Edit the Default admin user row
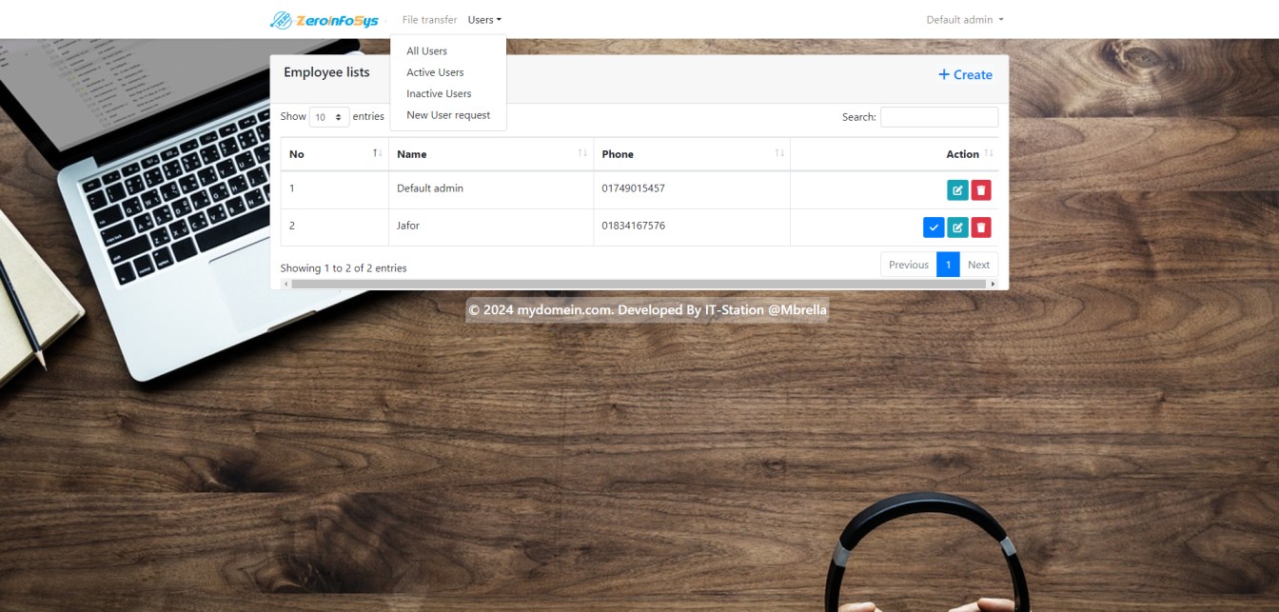Image resolution: width=1279 pixels, height=612 pixels. 957,190
